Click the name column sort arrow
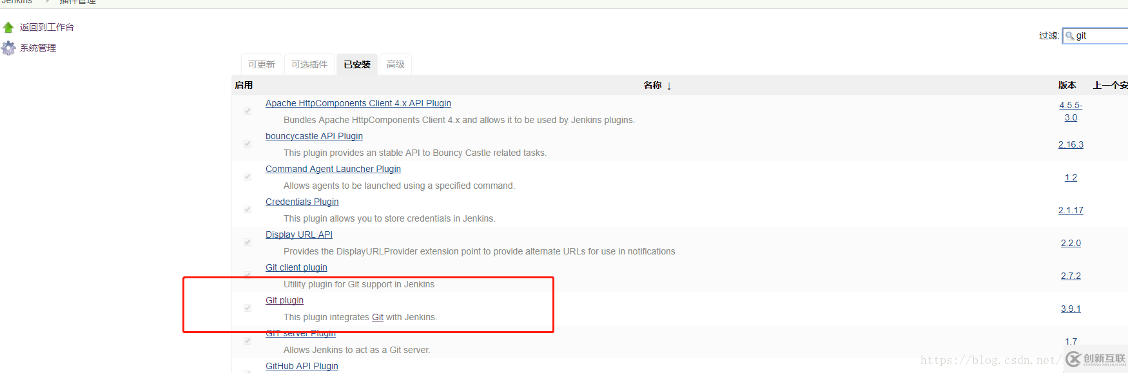This screenshot has width=1128, height=373. tap(669, 86)
